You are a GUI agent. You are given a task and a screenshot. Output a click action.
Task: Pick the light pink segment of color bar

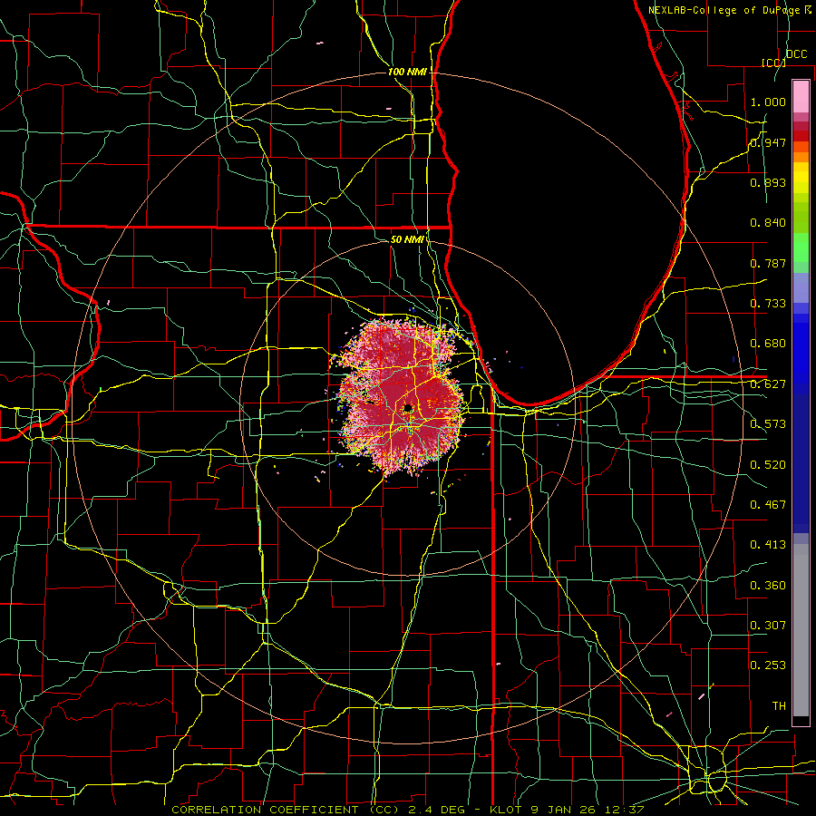point(801,96)
